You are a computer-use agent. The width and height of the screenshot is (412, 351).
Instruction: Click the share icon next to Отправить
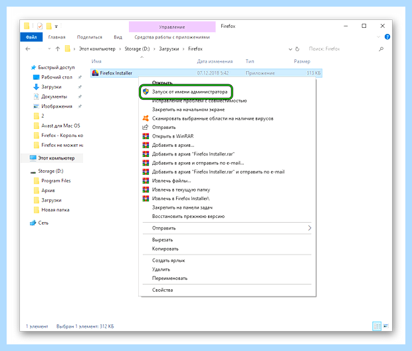pyautogui.click(x=146, y=127)
